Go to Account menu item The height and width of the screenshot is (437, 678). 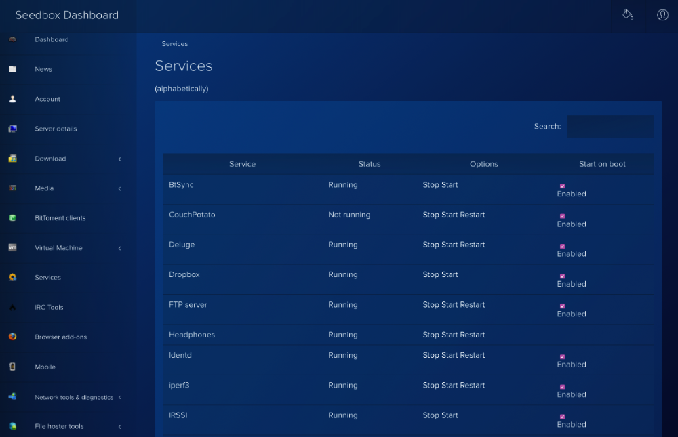(47, 99)
